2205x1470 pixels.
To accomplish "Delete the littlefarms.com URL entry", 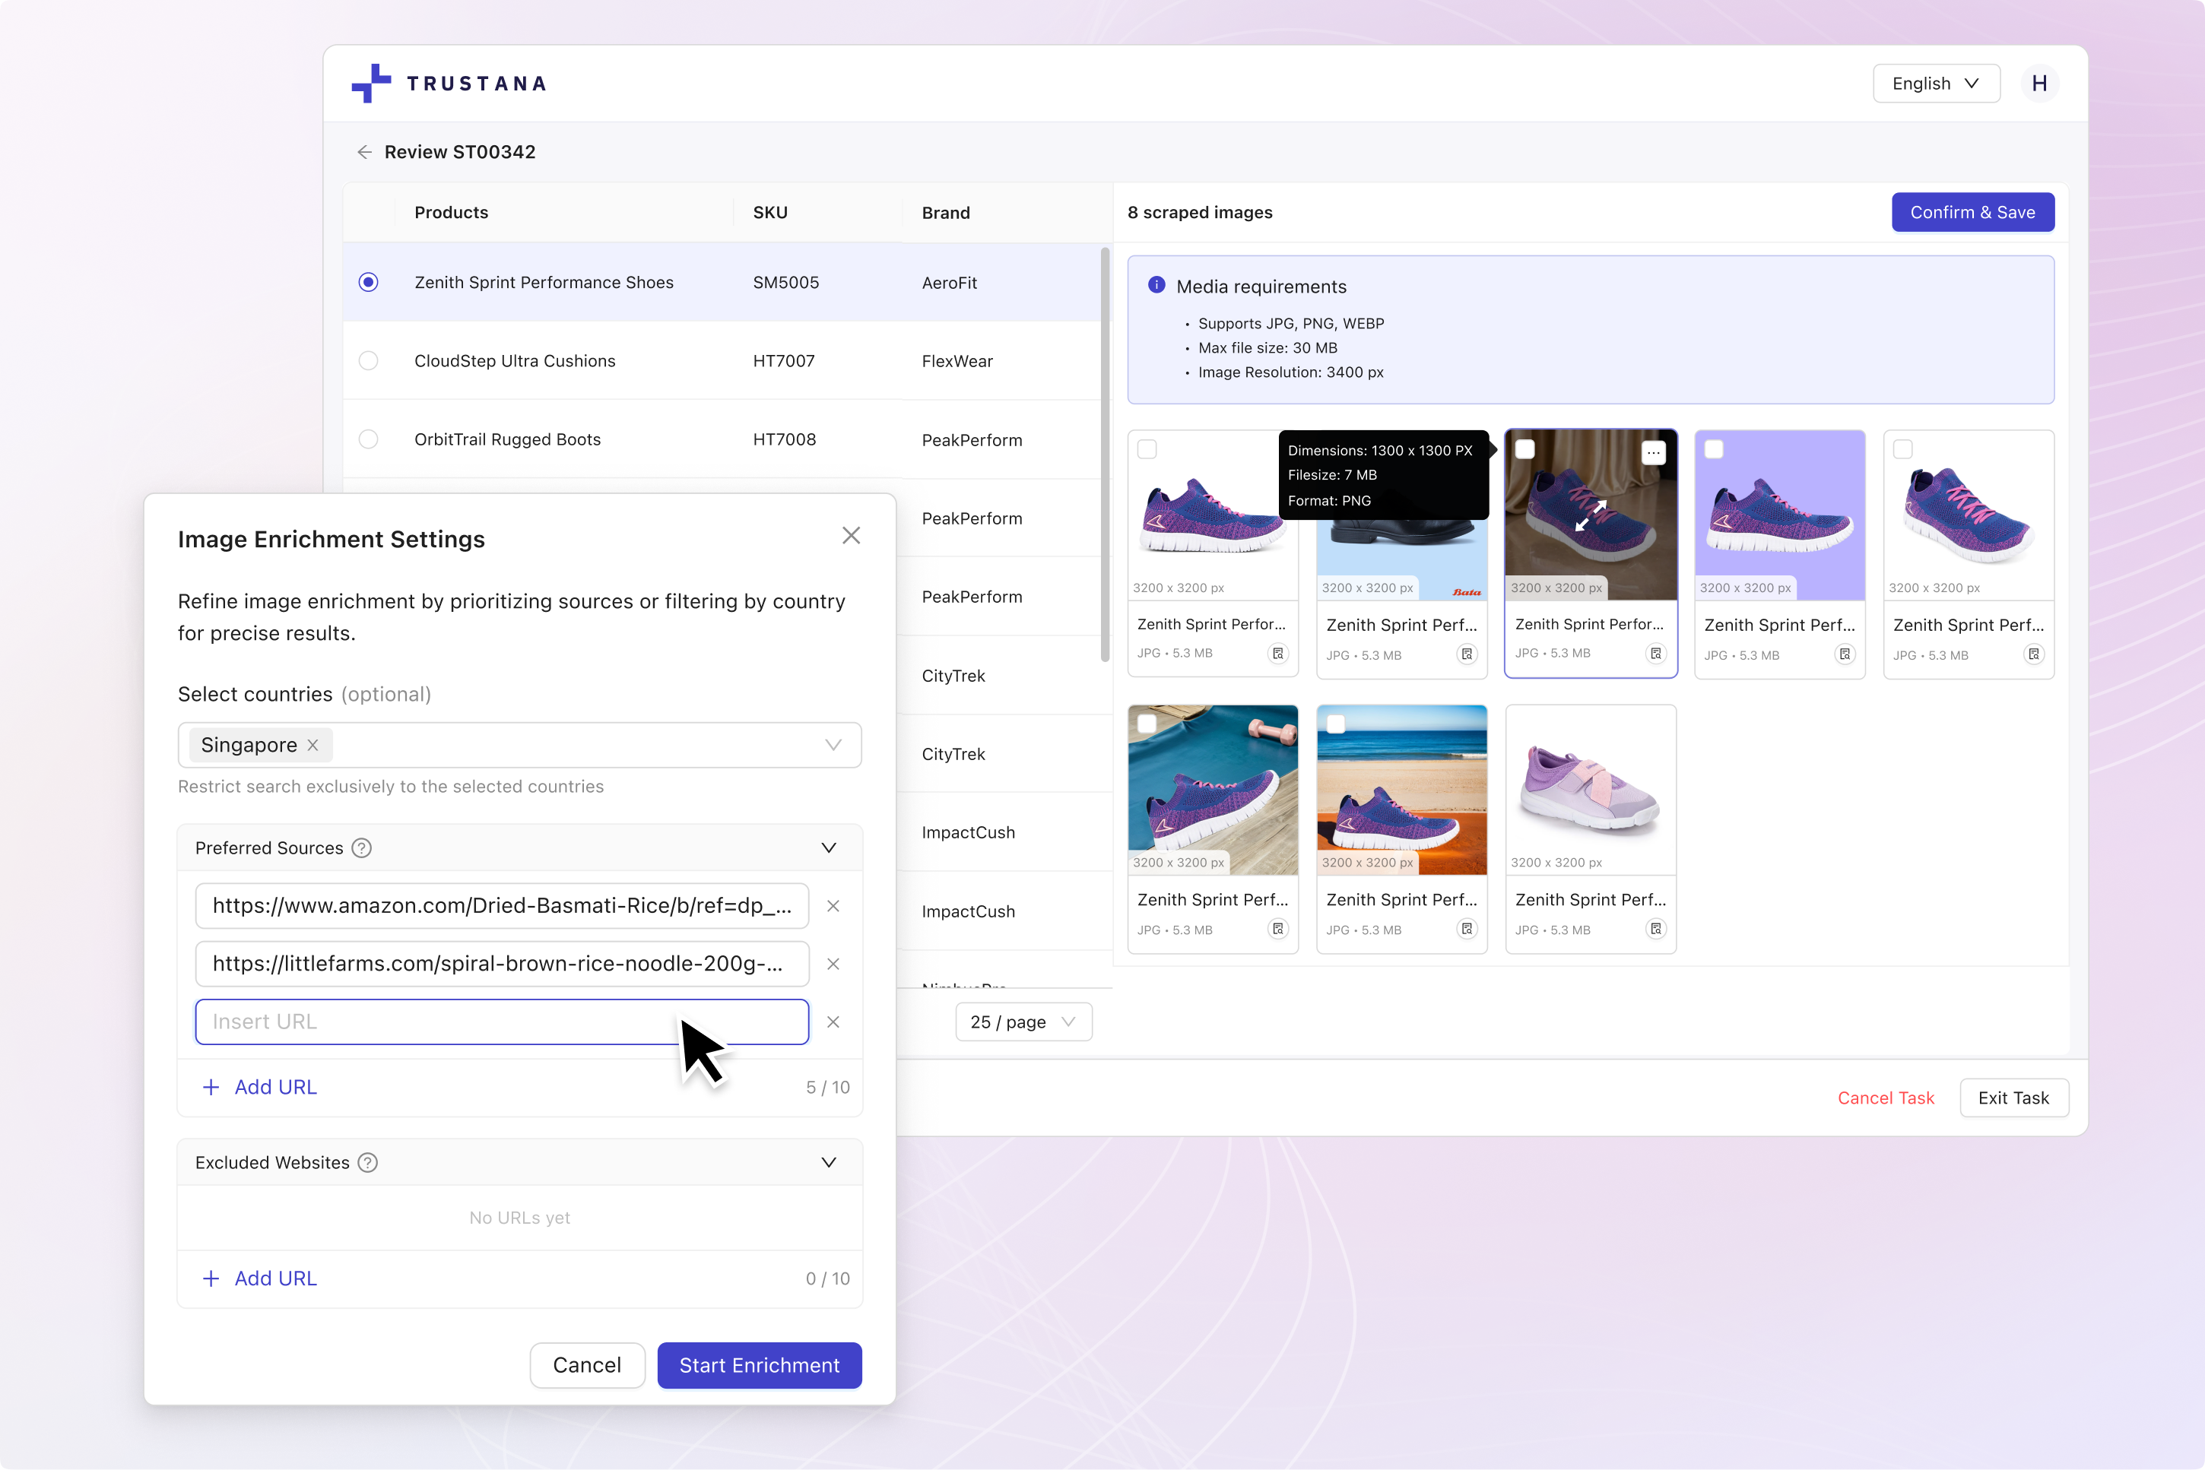I will coord(833,965).
